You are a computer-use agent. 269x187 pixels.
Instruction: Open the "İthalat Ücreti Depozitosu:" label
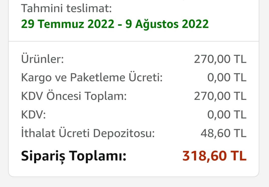(88, 133)
